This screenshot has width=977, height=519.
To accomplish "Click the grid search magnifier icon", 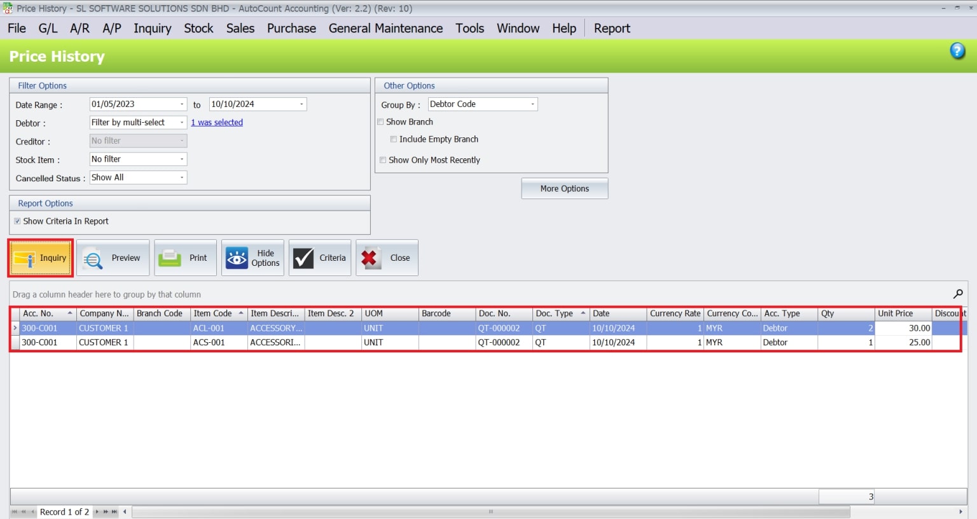I will (957, 294).
